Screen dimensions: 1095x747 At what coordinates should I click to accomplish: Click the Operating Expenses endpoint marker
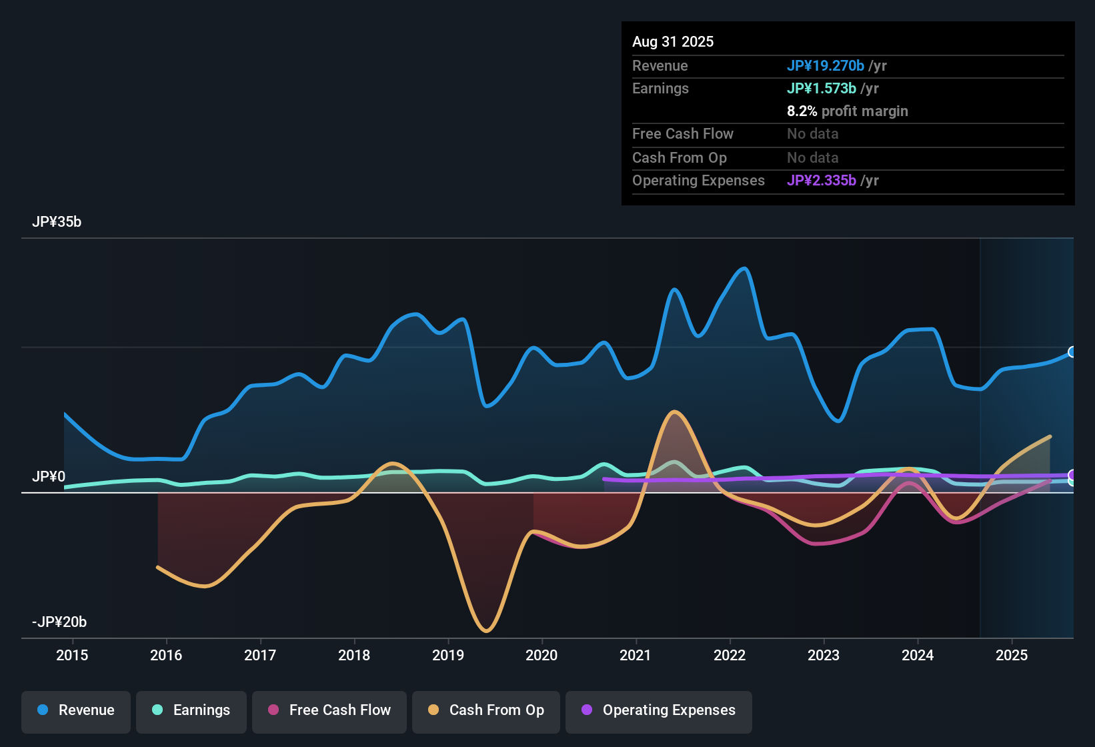click(x=1072, y=475)
